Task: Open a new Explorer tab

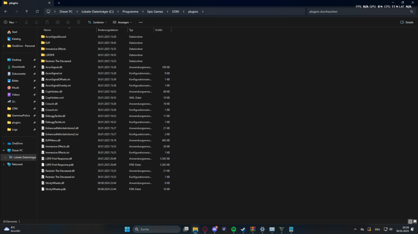Action: (x=59, y=3)
